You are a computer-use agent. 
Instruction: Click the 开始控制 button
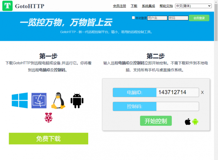tap(156, 121)
